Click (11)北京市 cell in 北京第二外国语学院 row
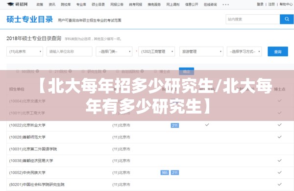 (x=121, y=149)
